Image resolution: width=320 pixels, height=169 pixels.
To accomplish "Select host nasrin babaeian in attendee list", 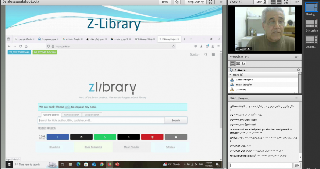I will tap(263, 84).
